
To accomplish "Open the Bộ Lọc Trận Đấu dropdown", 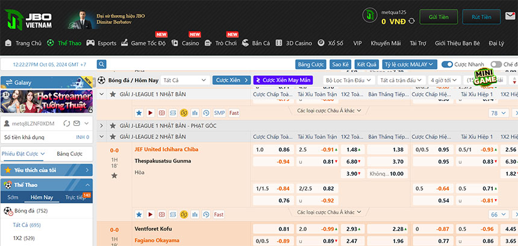I will [349, 80].
